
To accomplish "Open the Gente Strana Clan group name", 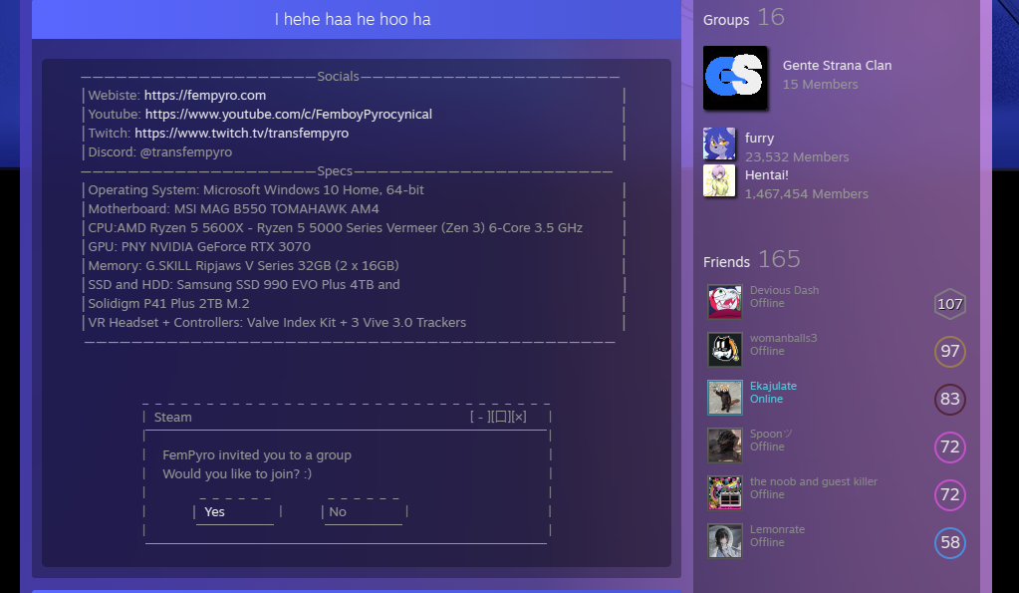I will (837, 65).
